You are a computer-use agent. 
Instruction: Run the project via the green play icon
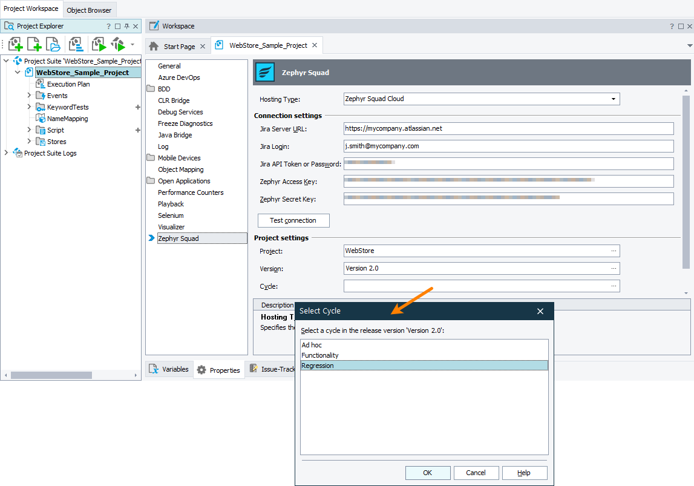98,44
